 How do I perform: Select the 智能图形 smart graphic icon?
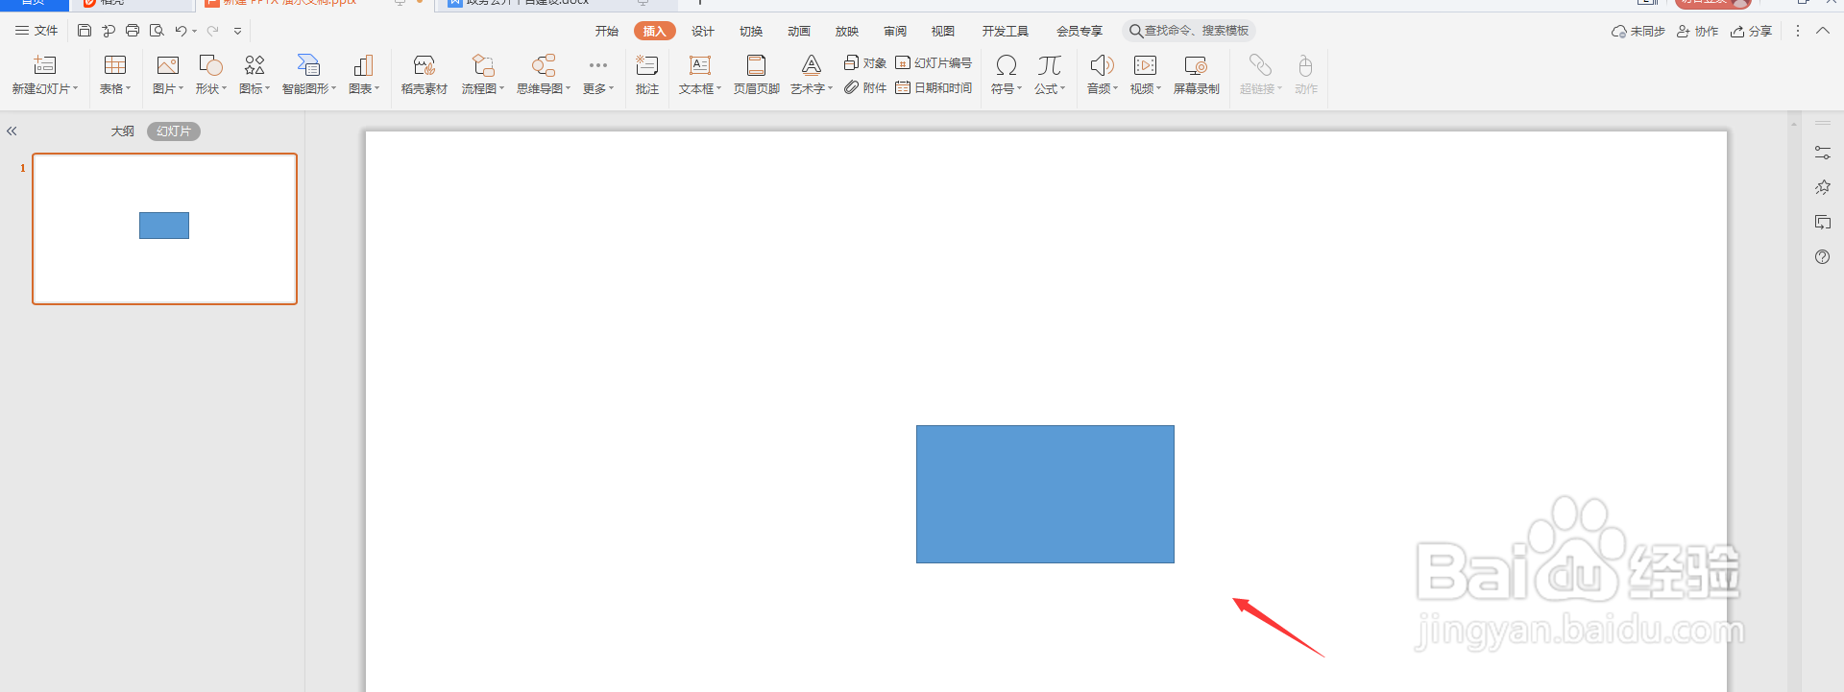308,65
